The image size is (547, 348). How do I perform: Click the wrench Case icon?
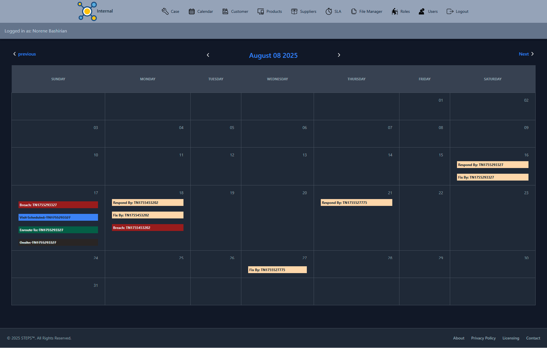pos(165,11)
